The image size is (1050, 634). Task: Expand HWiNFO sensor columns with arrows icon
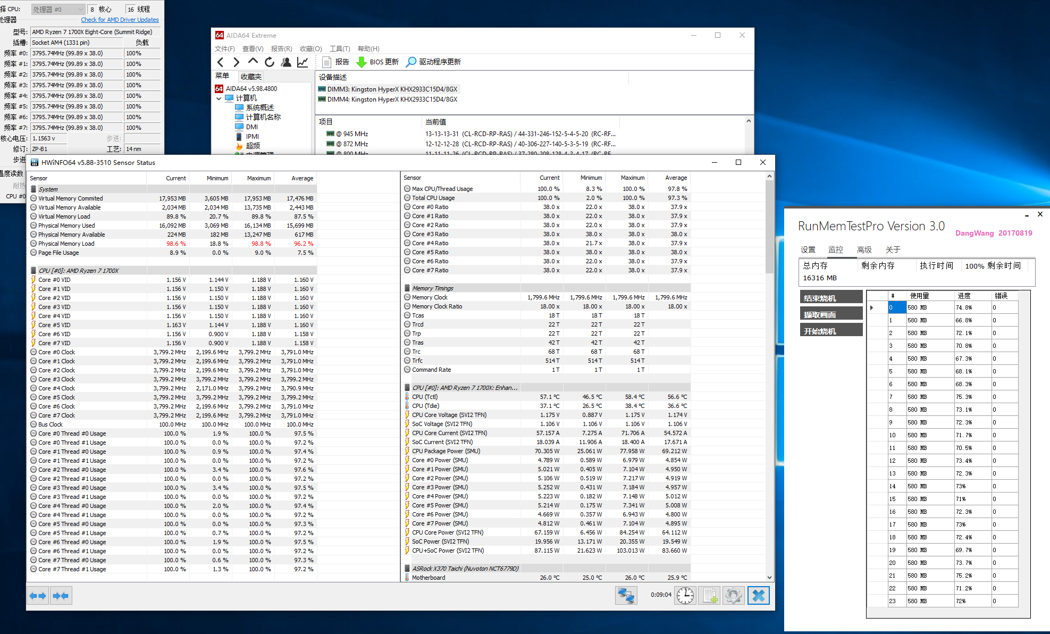pyautogui.click(x=38, y=596)
